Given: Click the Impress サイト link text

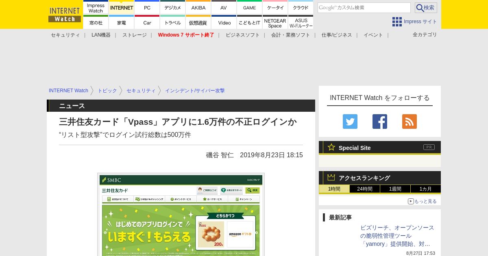Looking at the screenshot, I should pos(420,22).
